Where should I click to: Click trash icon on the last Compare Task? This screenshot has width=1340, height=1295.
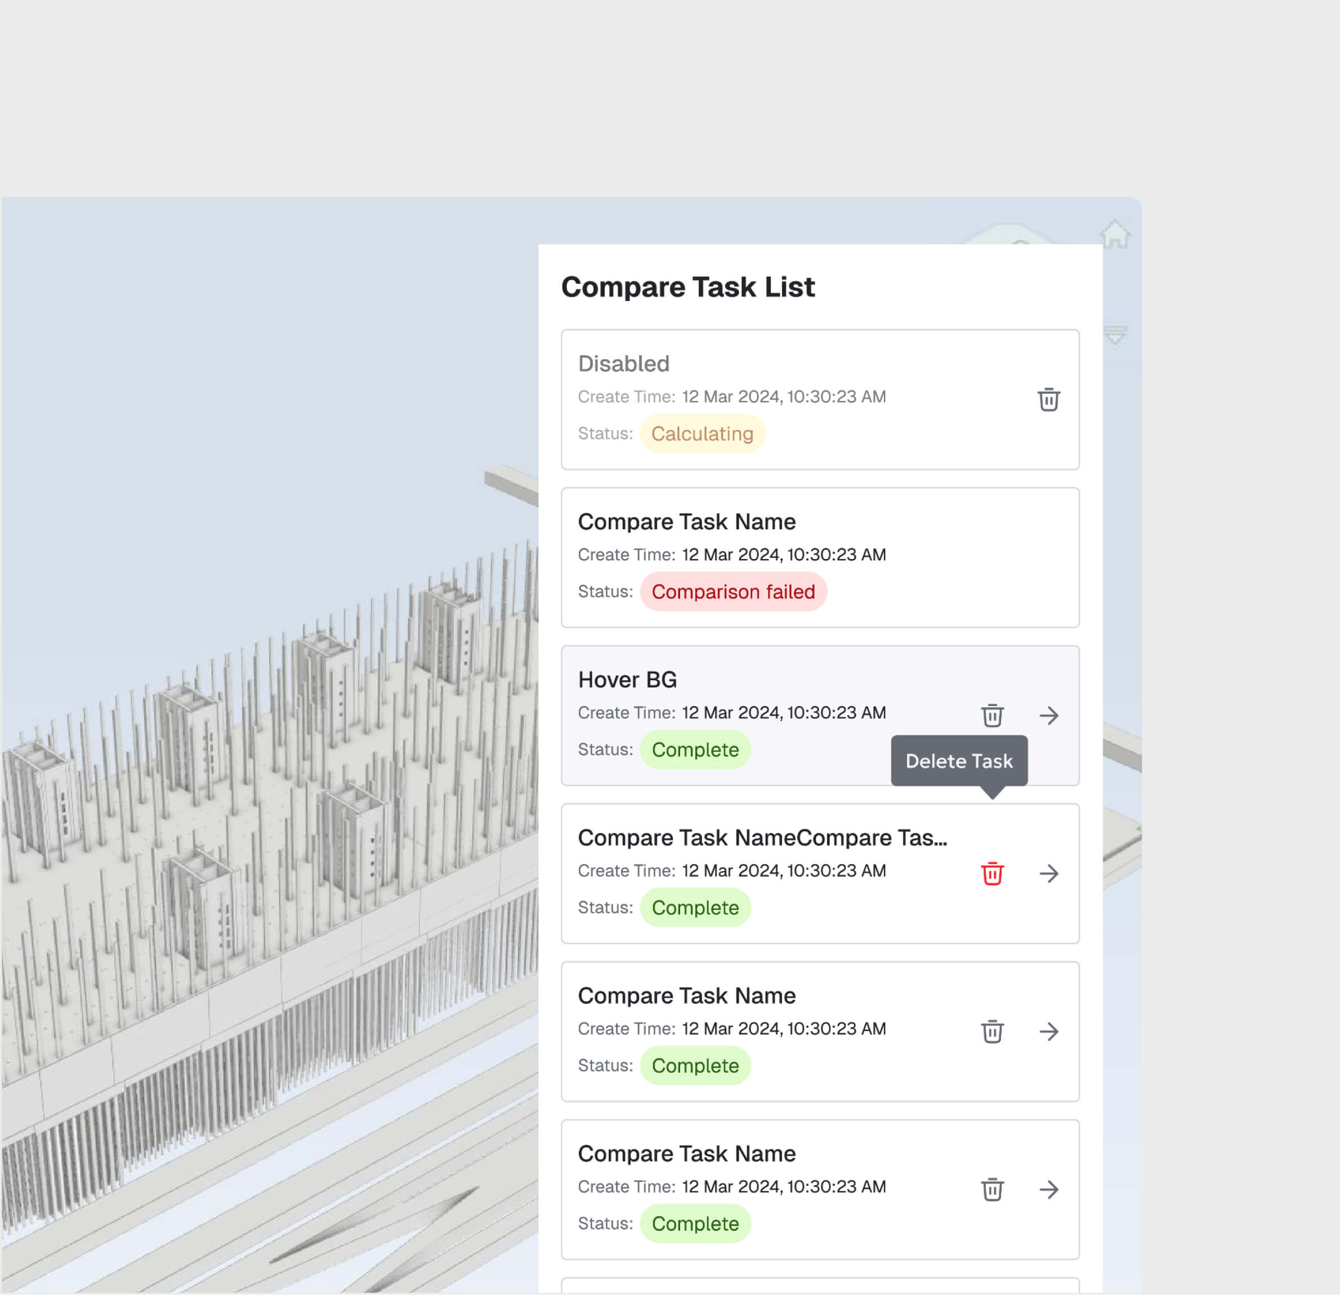click(x=991, y=1190)
